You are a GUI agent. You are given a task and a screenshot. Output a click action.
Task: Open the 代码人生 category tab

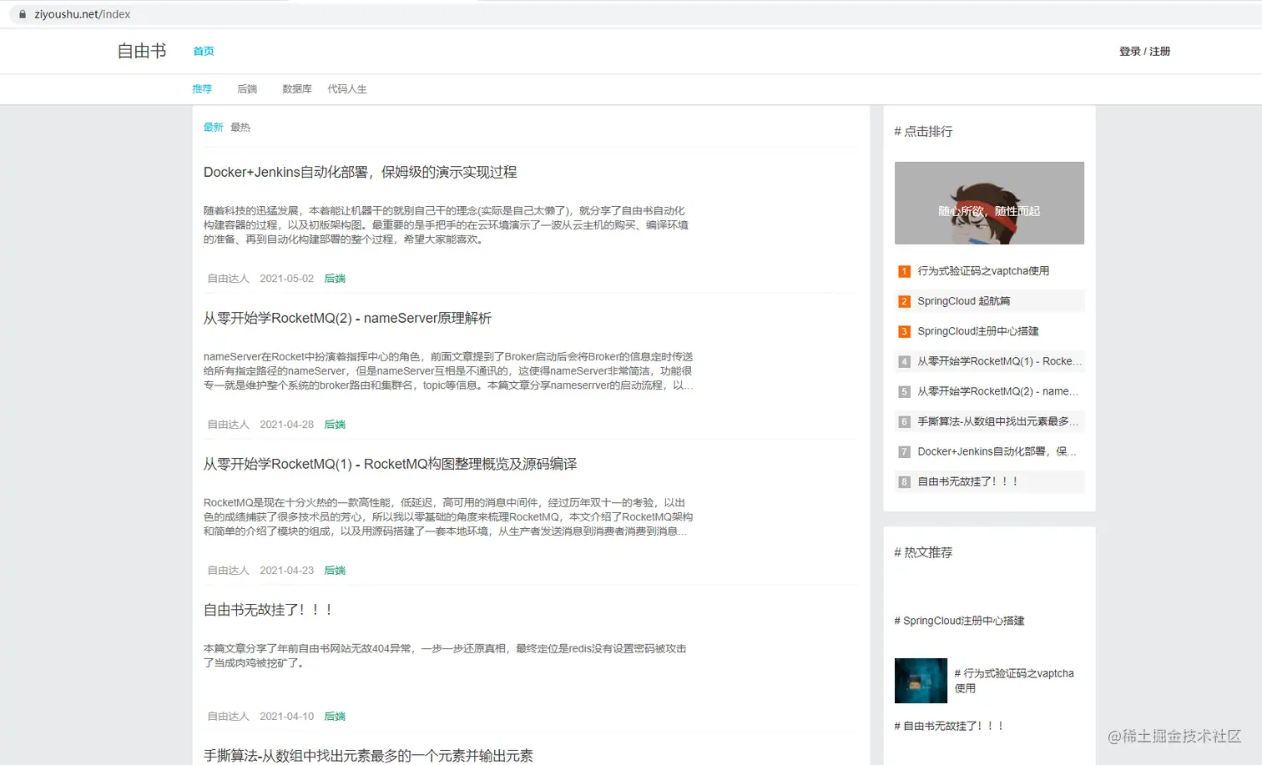pos(347,88)
